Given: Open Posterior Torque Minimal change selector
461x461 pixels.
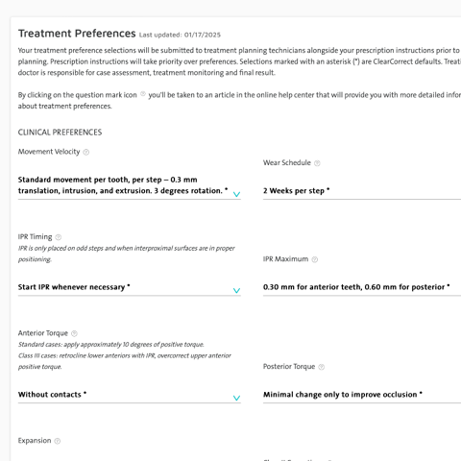Looking at the screenshot, I should [x=362, y=395].
